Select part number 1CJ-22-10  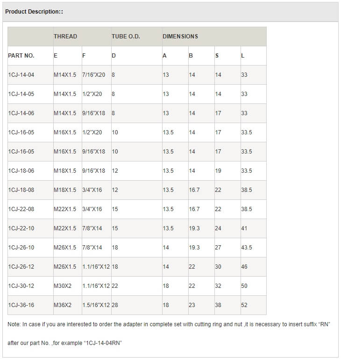[x=21, y=228]
